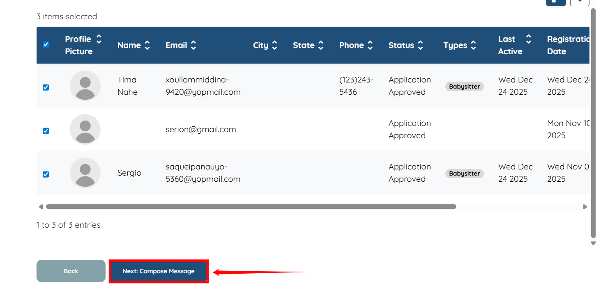Click 'Application Approved' in serion@gmail.com row
This screenshot has height=288, width=610.
(x=410, y=129)
